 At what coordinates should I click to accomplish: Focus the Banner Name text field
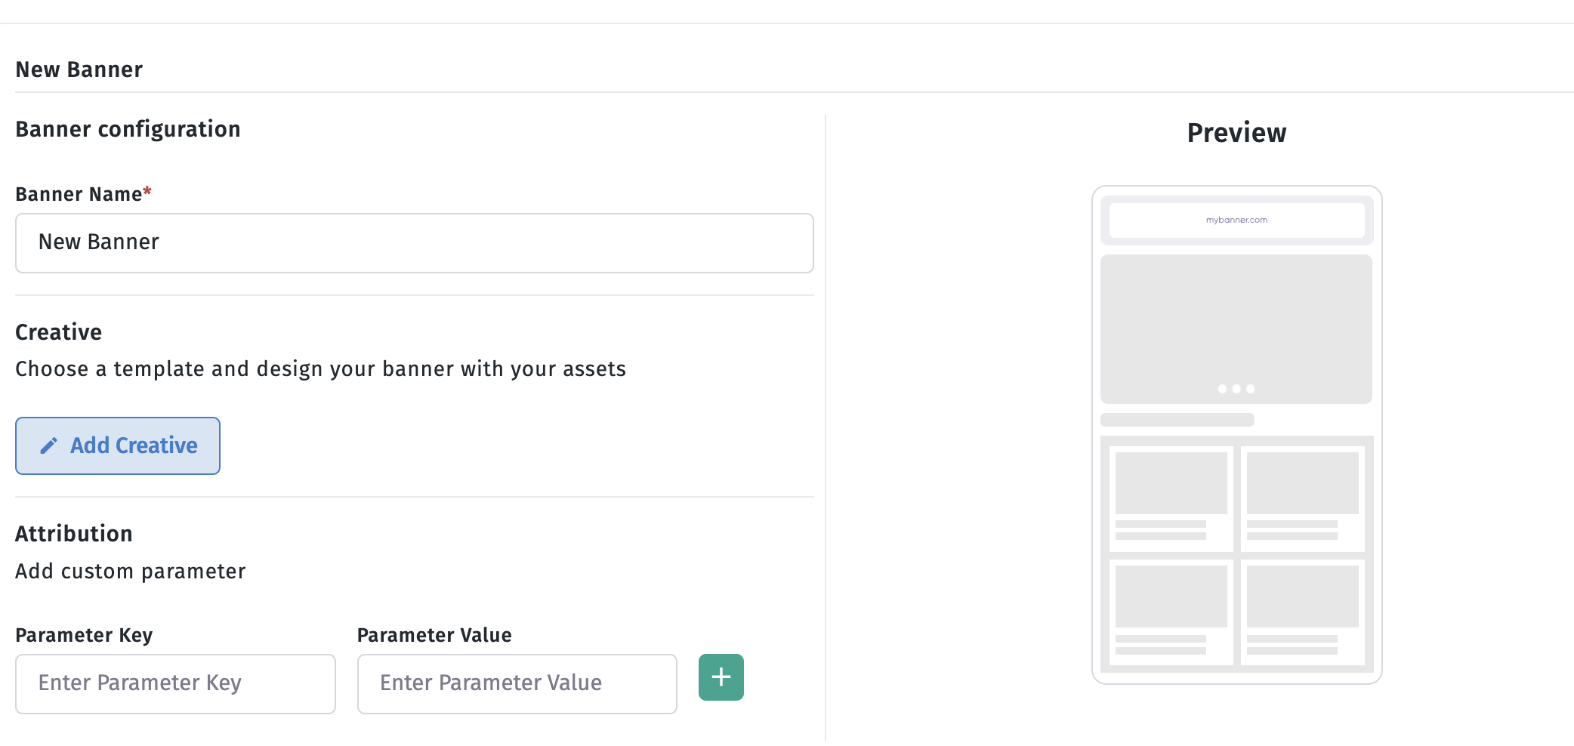click(415, 242)
